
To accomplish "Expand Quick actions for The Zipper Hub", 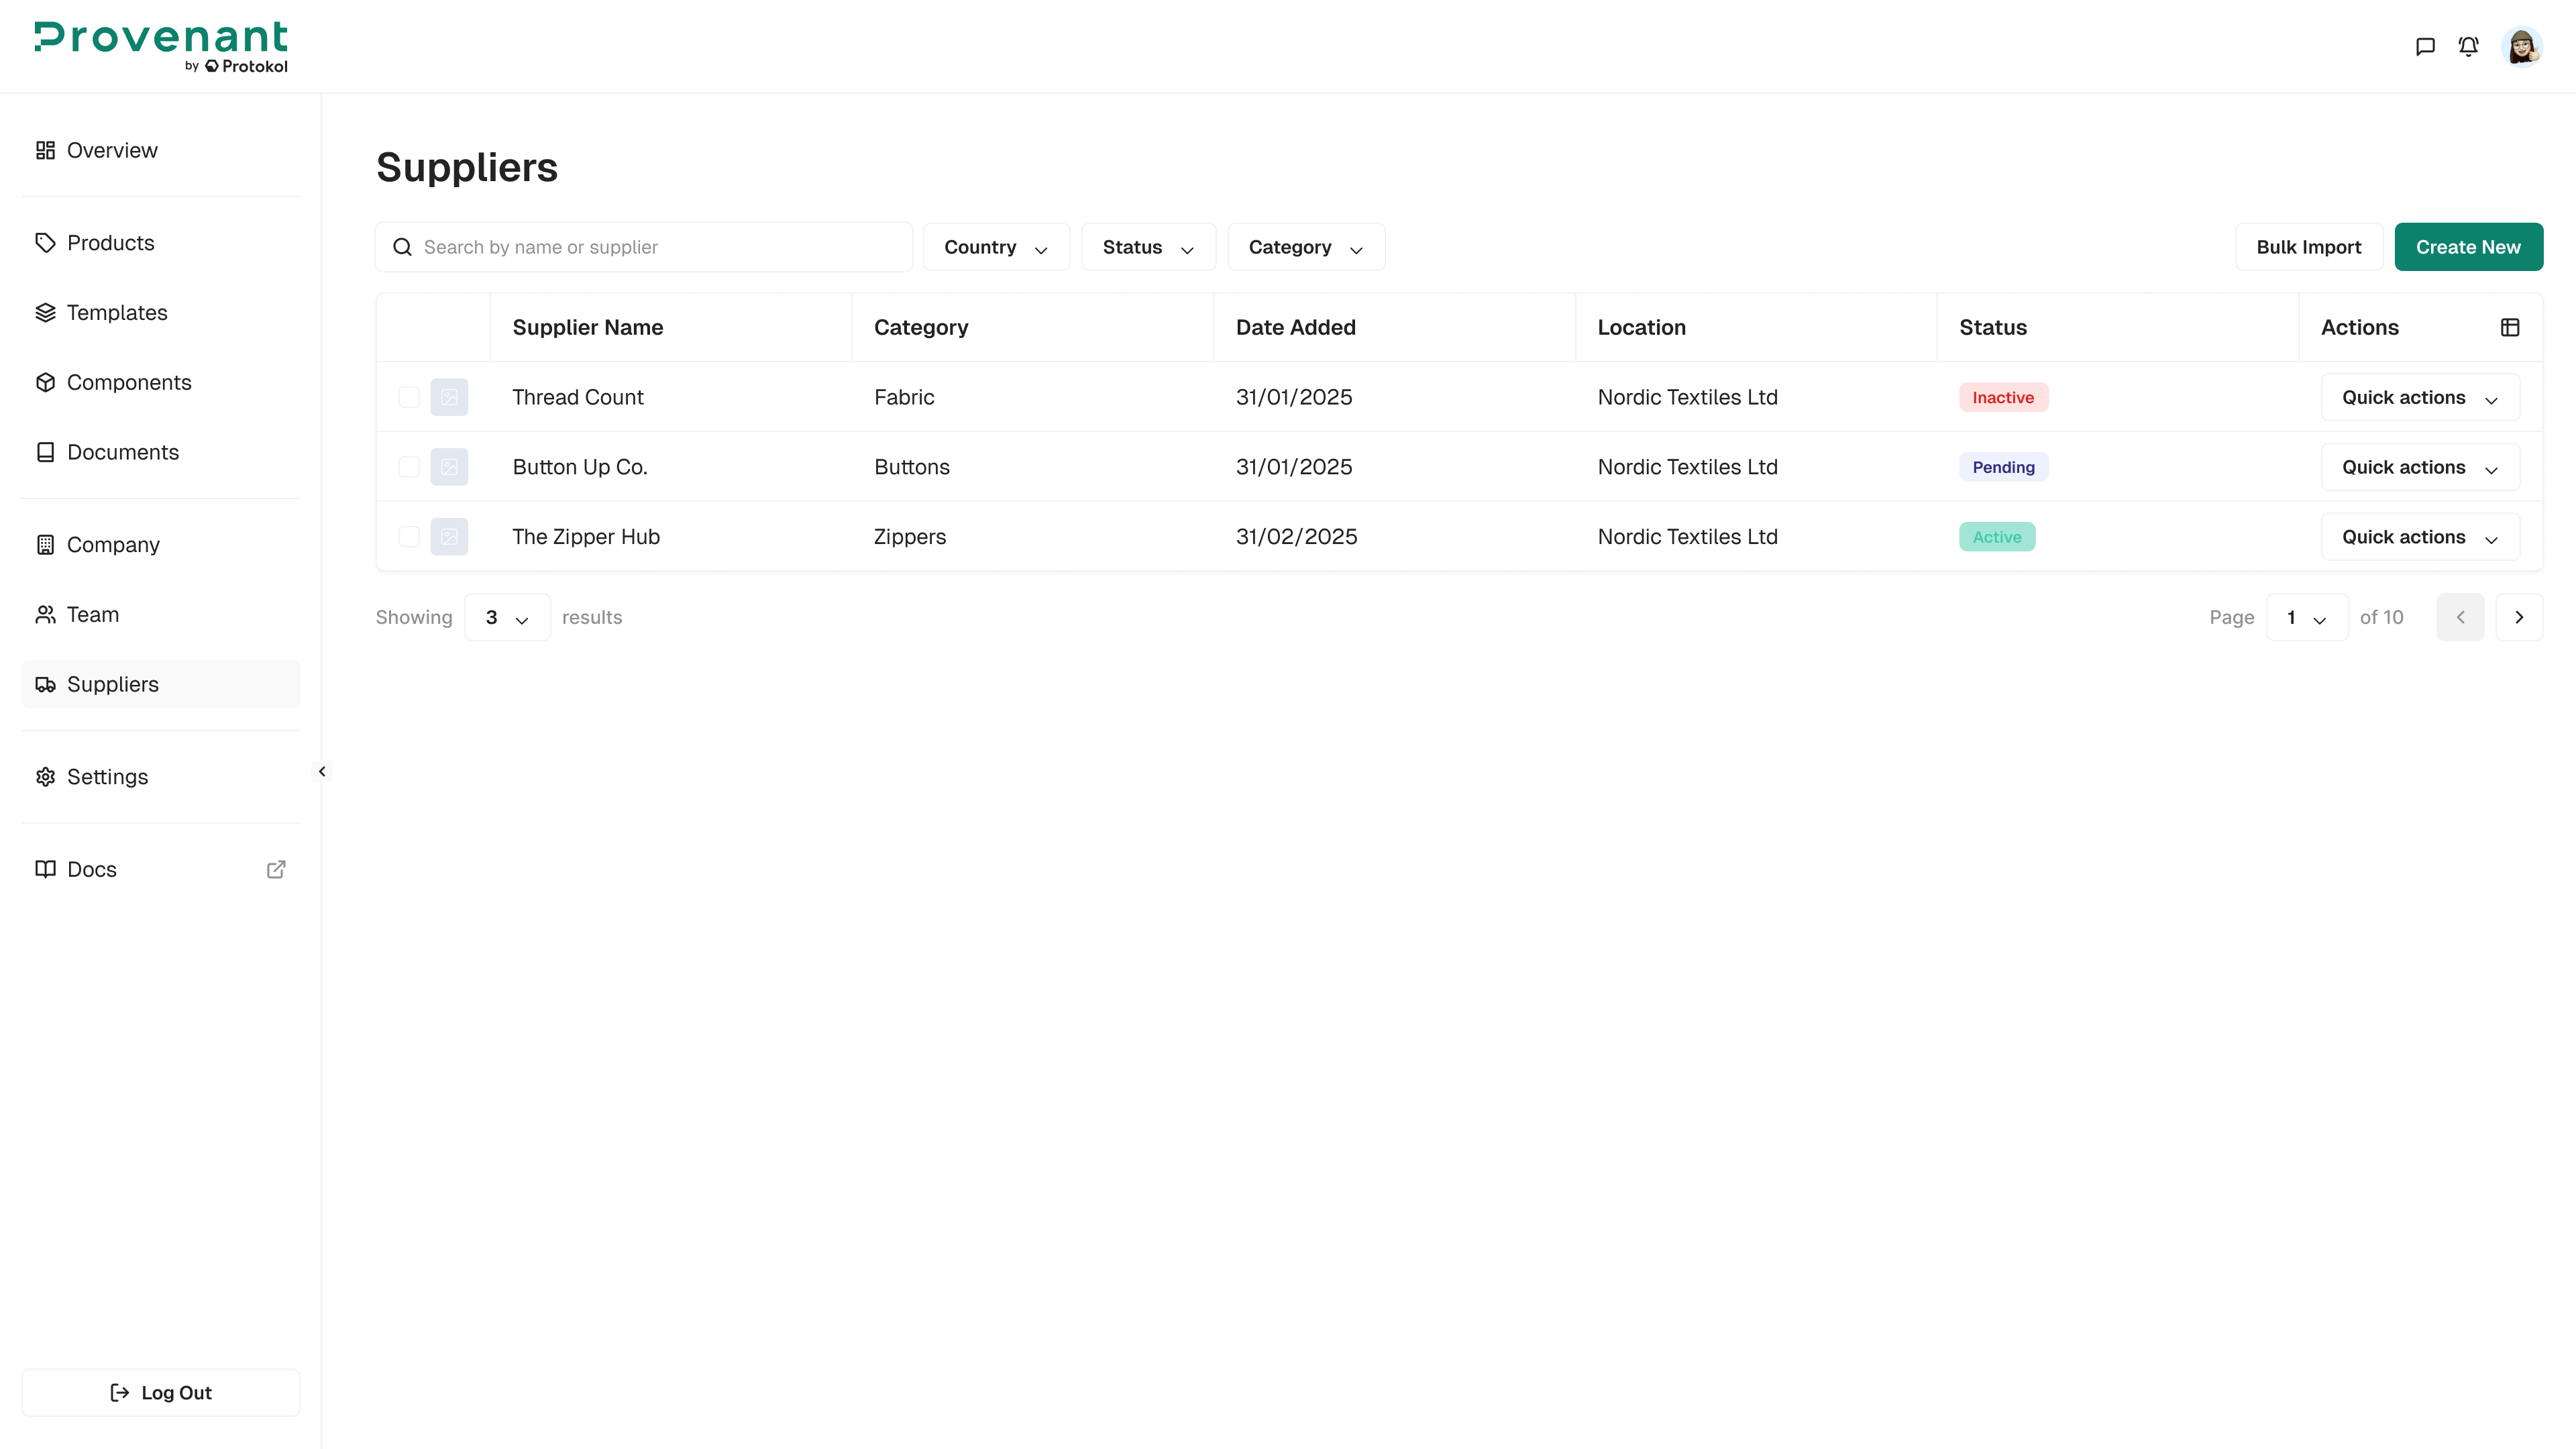I will tap(2419, 537).
